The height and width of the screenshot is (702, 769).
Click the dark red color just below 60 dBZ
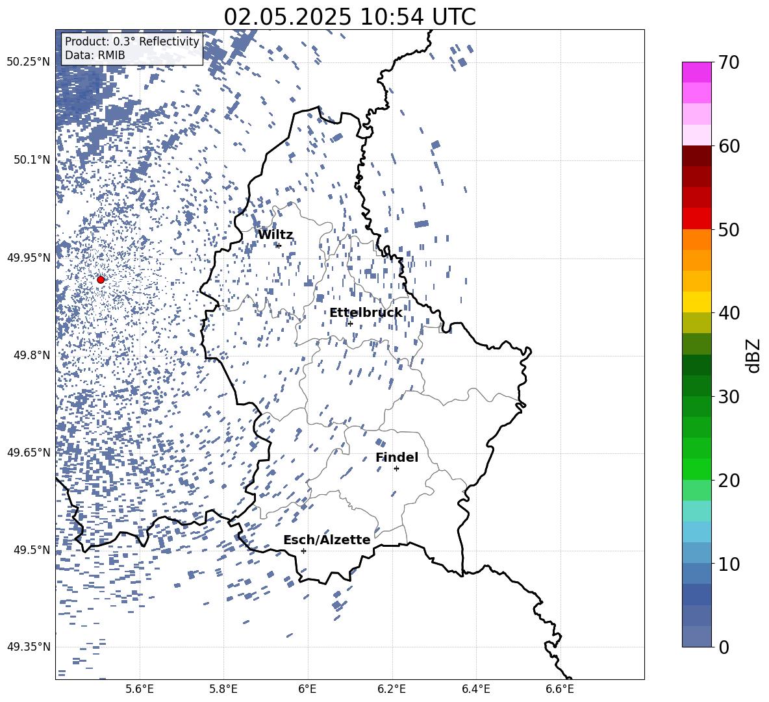point(696,156)
